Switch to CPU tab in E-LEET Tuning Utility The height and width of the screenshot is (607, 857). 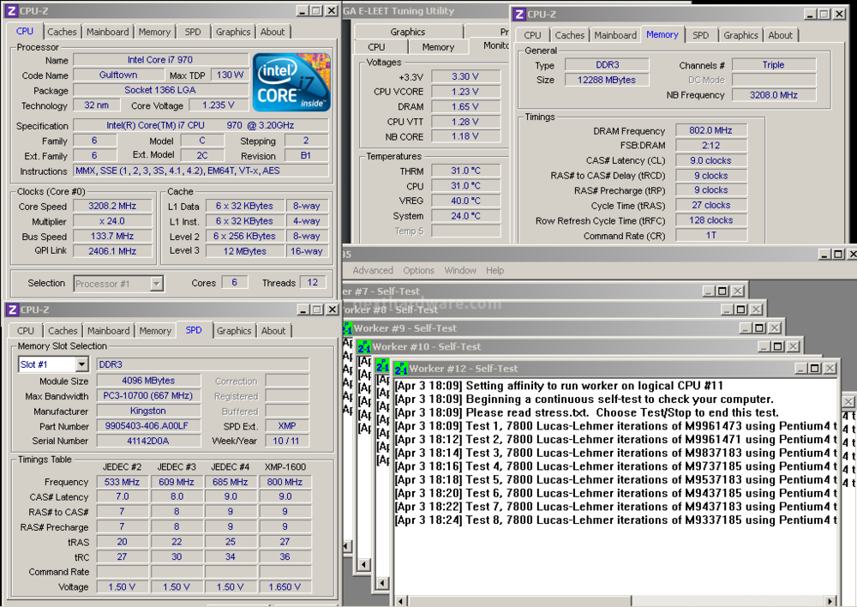coord(376,47)
